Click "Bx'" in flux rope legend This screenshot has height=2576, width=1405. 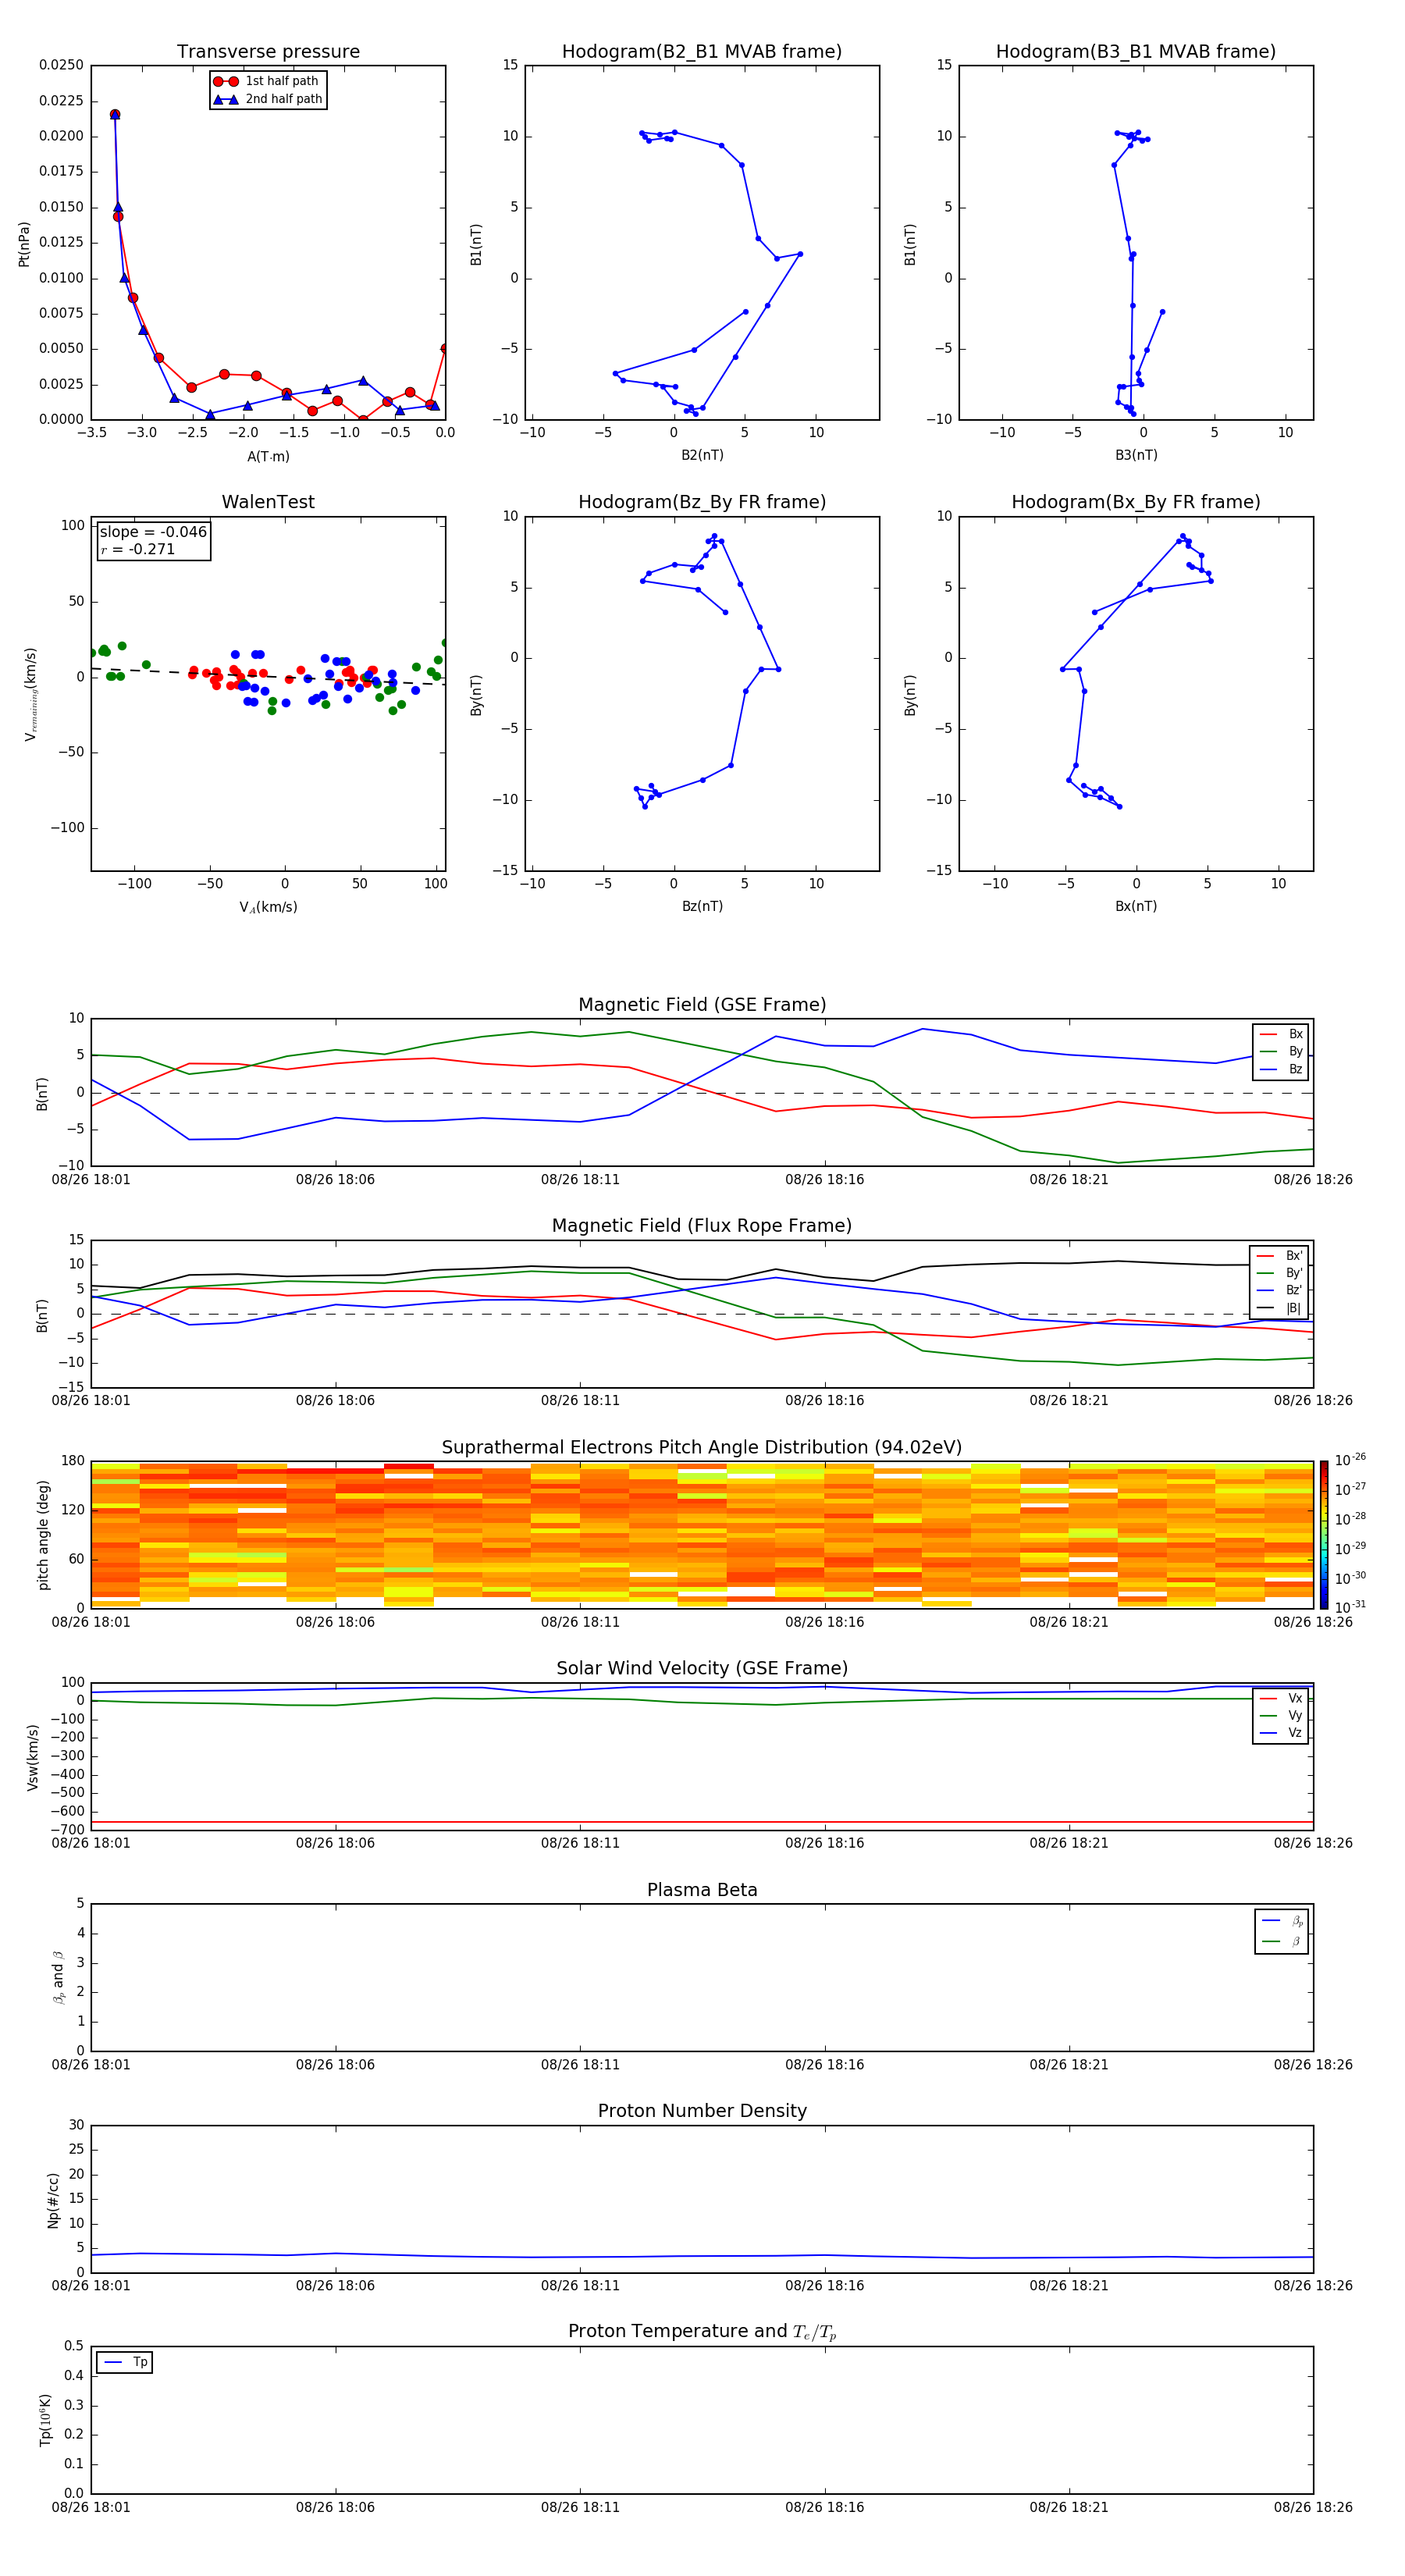point(1294,1256)
